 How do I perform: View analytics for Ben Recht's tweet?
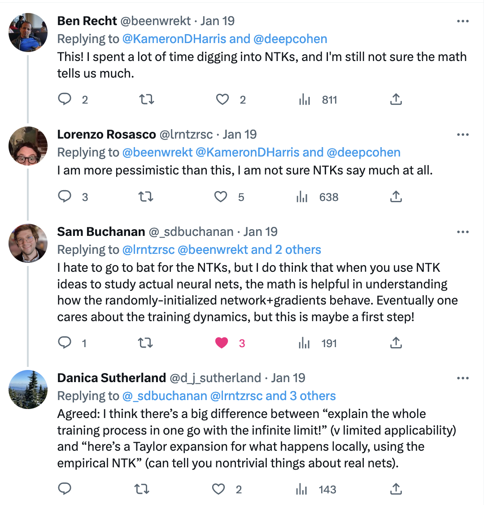coord(305,100)
